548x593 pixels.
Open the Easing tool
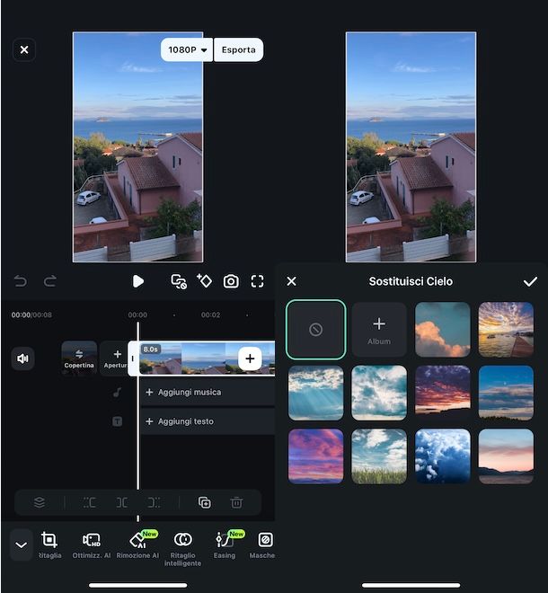pos(225,545)
